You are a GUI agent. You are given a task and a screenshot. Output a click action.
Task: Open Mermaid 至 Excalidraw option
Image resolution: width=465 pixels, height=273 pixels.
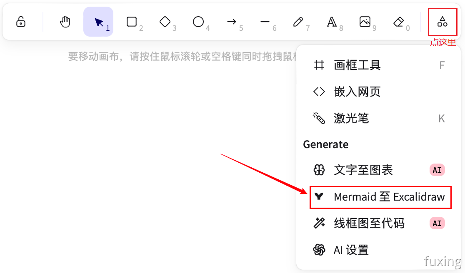click(380, 197)
